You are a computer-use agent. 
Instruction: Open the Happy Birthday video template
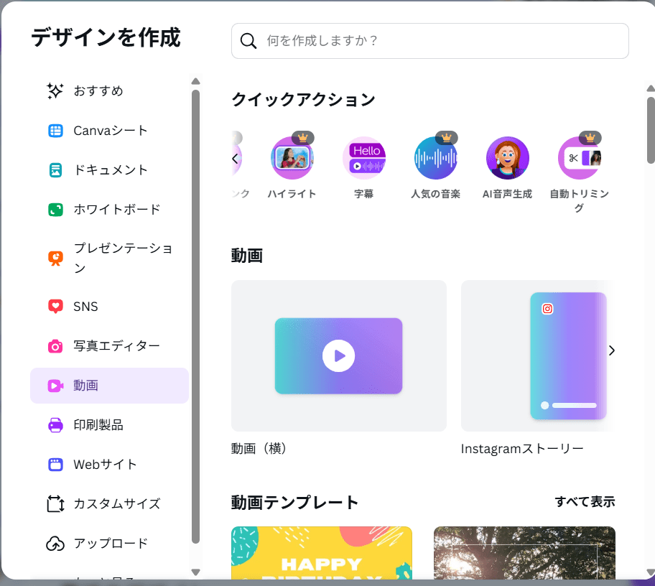click(x=322, y=552)
